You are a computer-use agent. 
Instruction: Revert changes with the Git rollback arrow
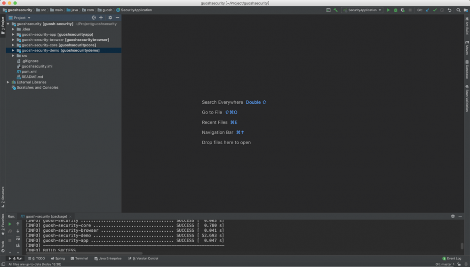point(449,10)
